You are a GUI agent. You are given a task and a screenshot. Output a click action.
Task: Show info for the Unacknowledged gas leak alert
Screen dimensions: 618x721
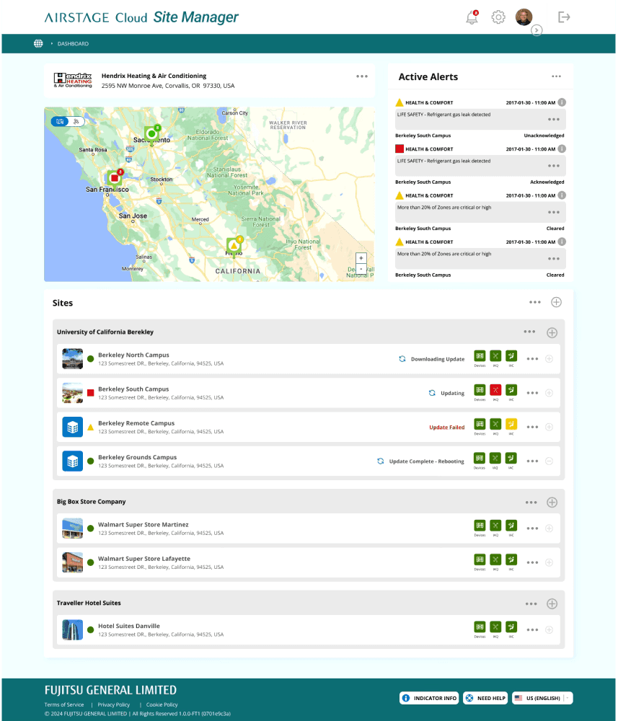pyautogui.click(x=562, y=102)
